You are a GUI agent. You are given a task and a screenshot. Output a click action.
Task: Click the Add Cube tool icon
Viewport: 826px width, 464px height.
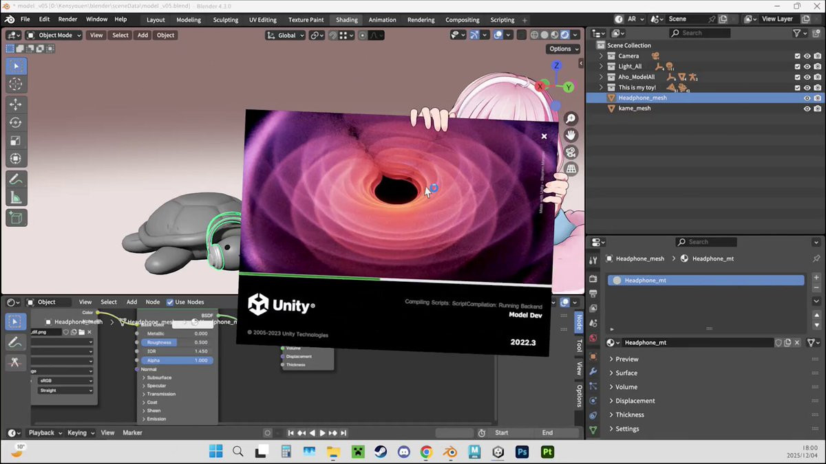click(x=16, y=218)
